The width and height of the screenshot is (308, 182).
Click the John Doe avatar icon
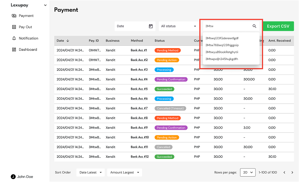click(13, 177)
